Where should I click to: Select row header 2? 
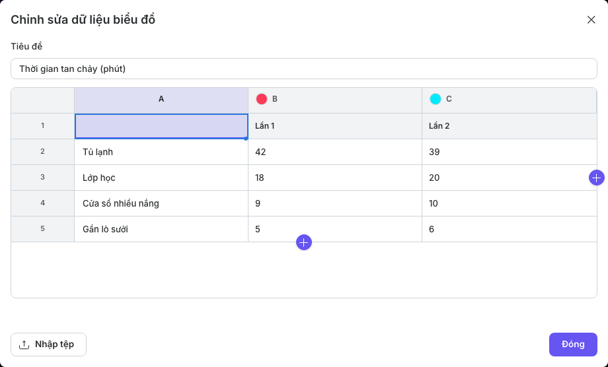pyautogui.click(x=43, y=152)
